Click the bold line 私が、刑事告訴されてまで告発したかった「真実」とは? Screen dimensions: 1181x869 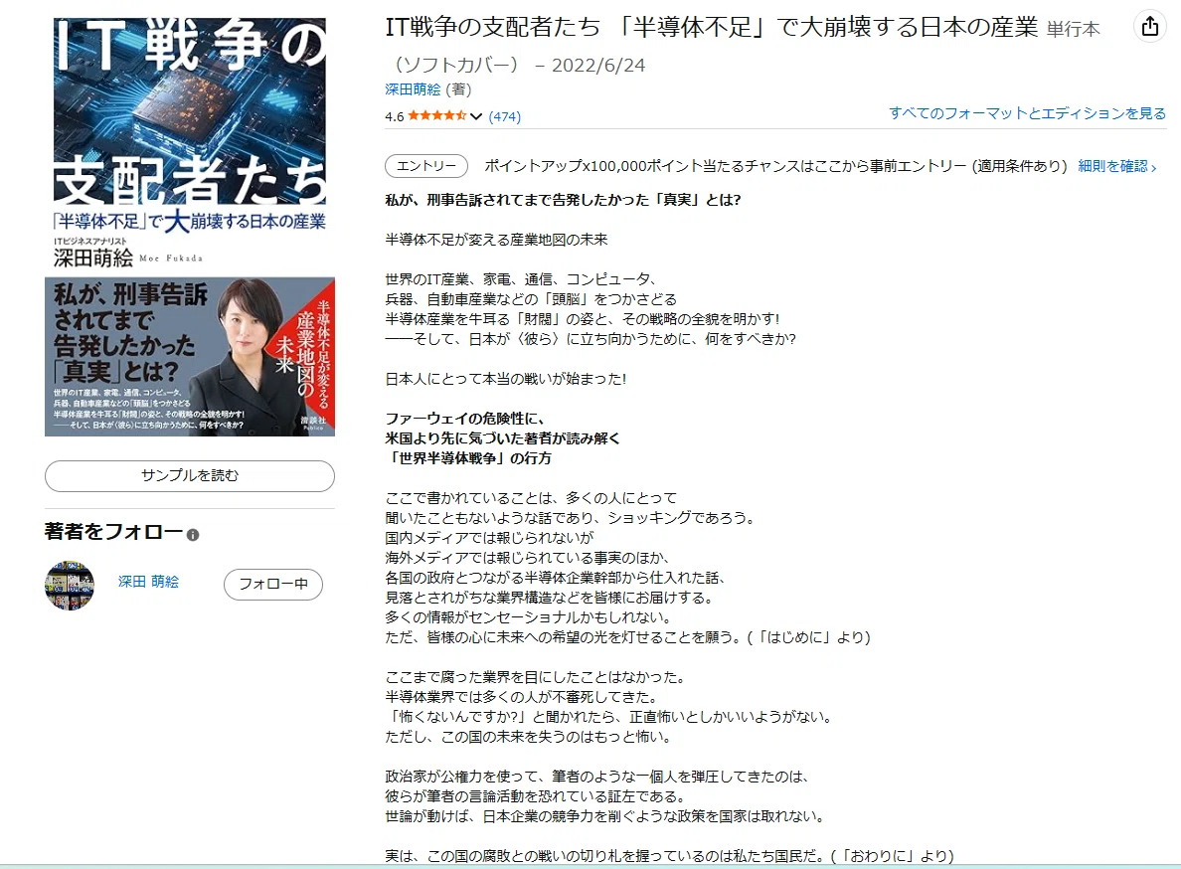[x=564, y=200]
